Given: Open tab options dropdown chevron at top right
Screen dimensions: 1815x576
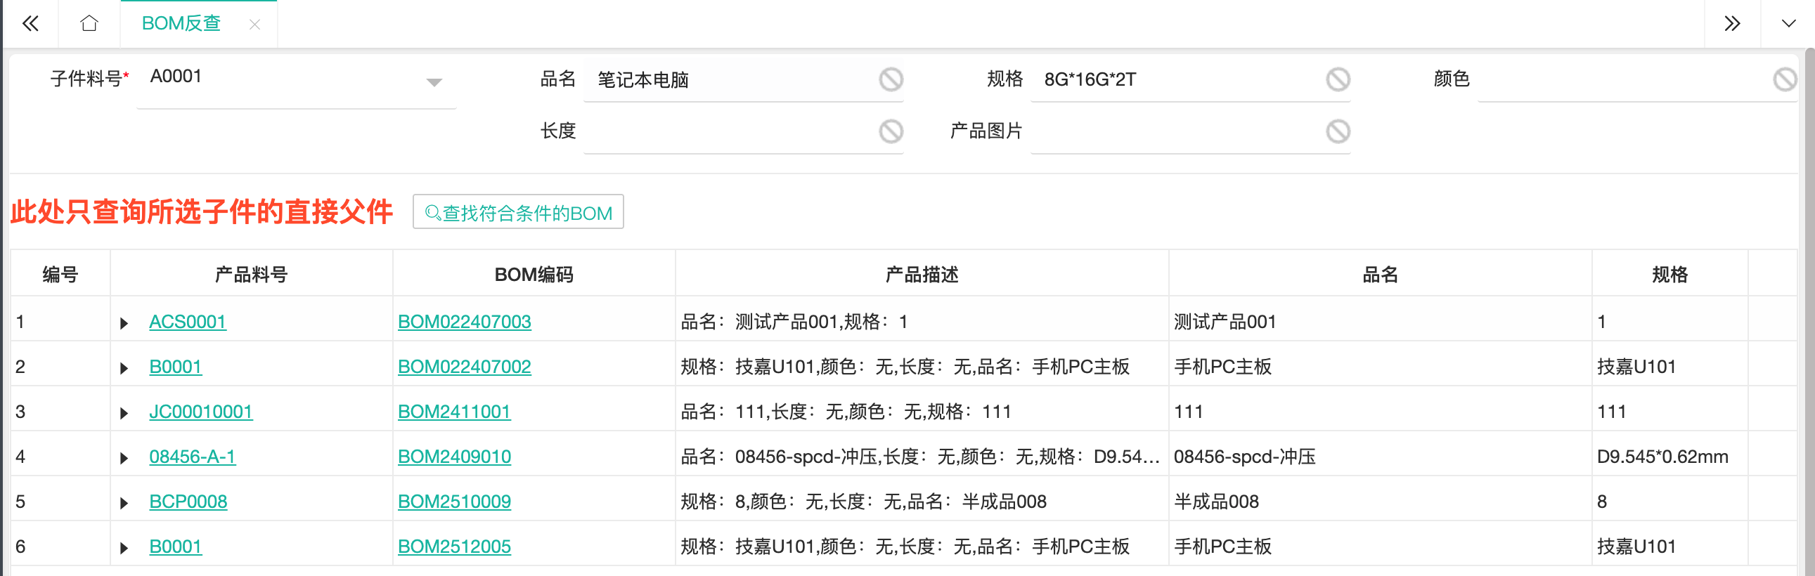Looking at the screenshot, I should coord(1788,24).
